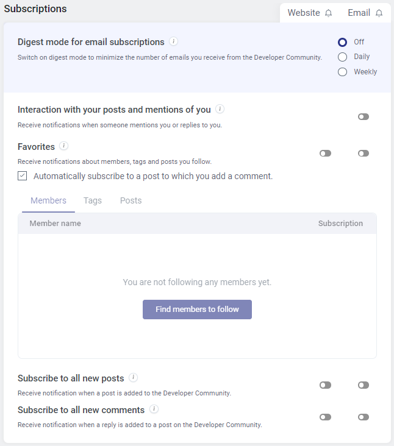This screenshot has width=394, height=446.
Task: Click info icon beside Digest mode heading
Action: tap(173, 41)
